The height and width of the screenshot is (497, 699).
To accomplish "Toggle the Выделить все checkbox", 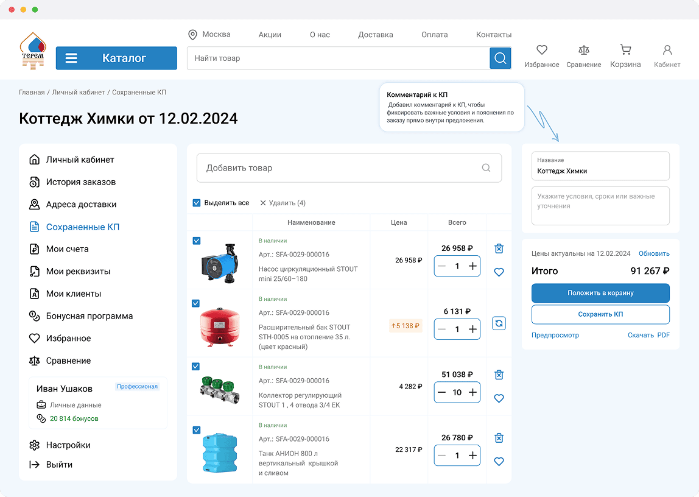I will coord(196,203).
